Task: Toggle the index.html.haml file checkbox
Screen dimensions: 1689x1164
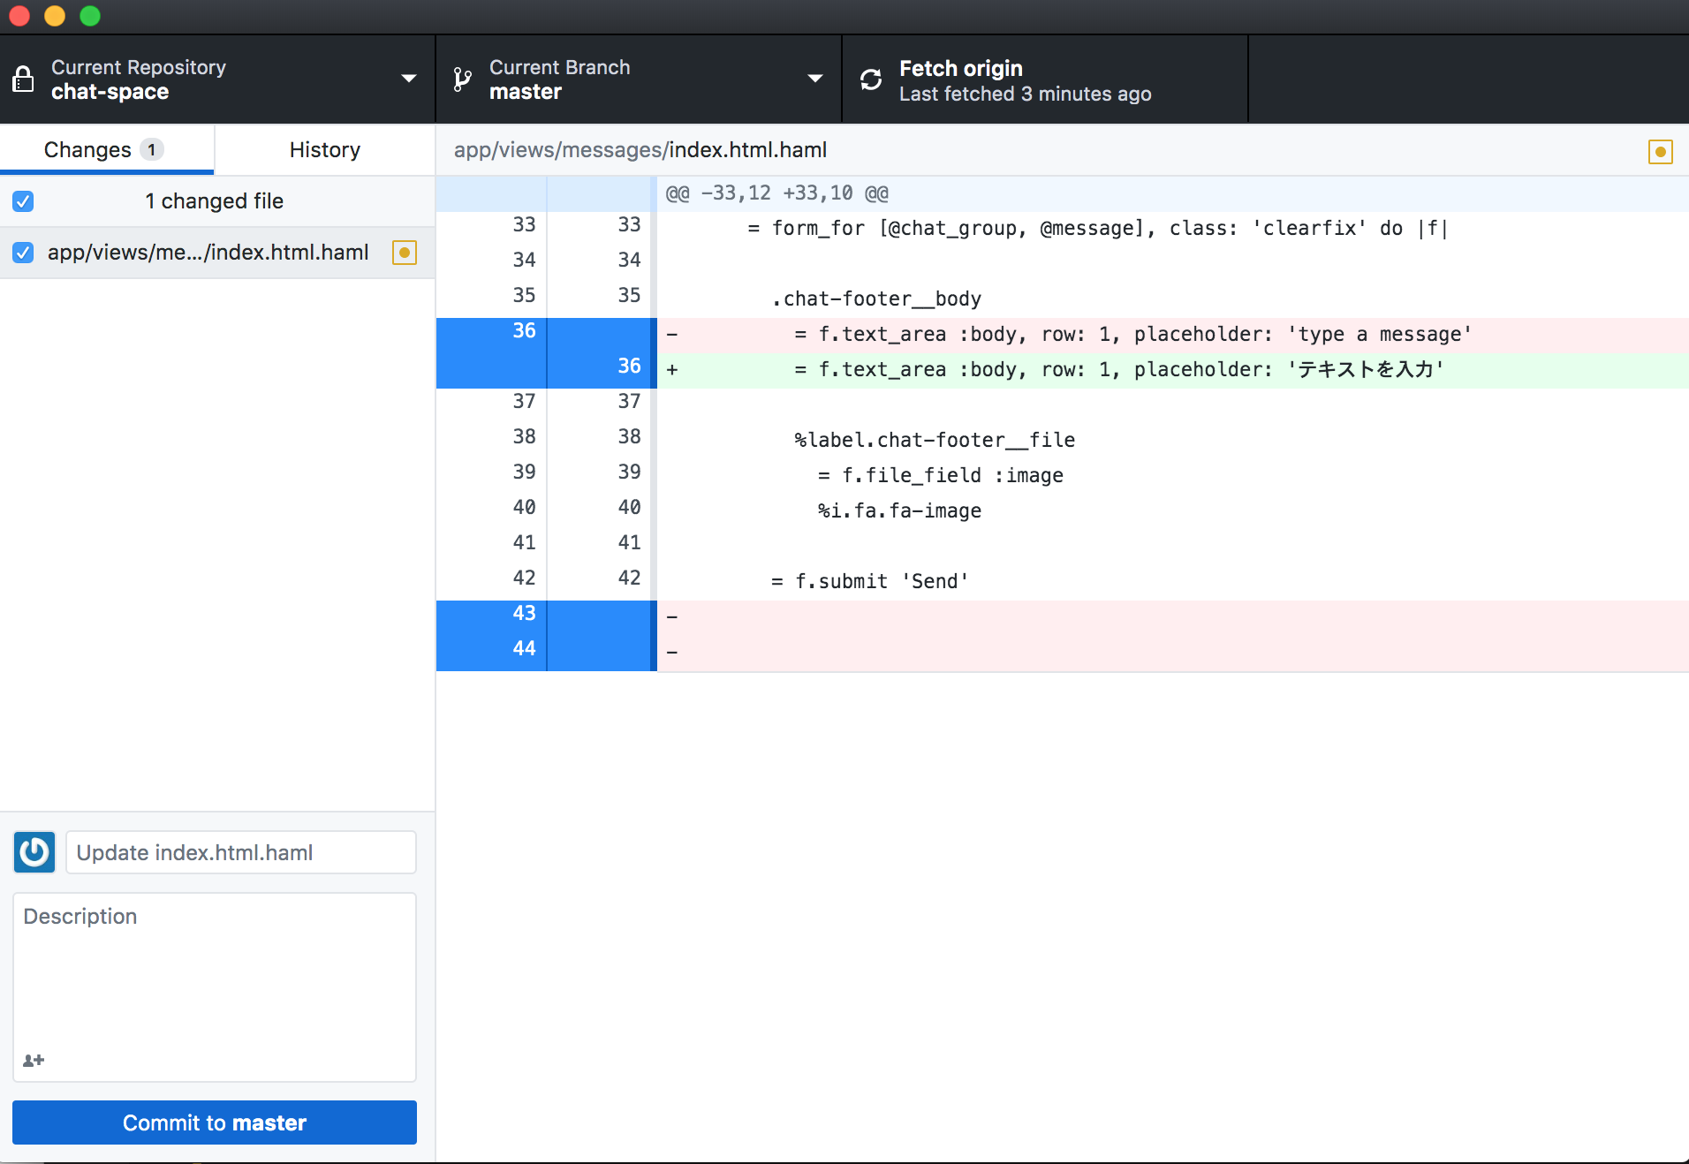Action: click(23, 253)
